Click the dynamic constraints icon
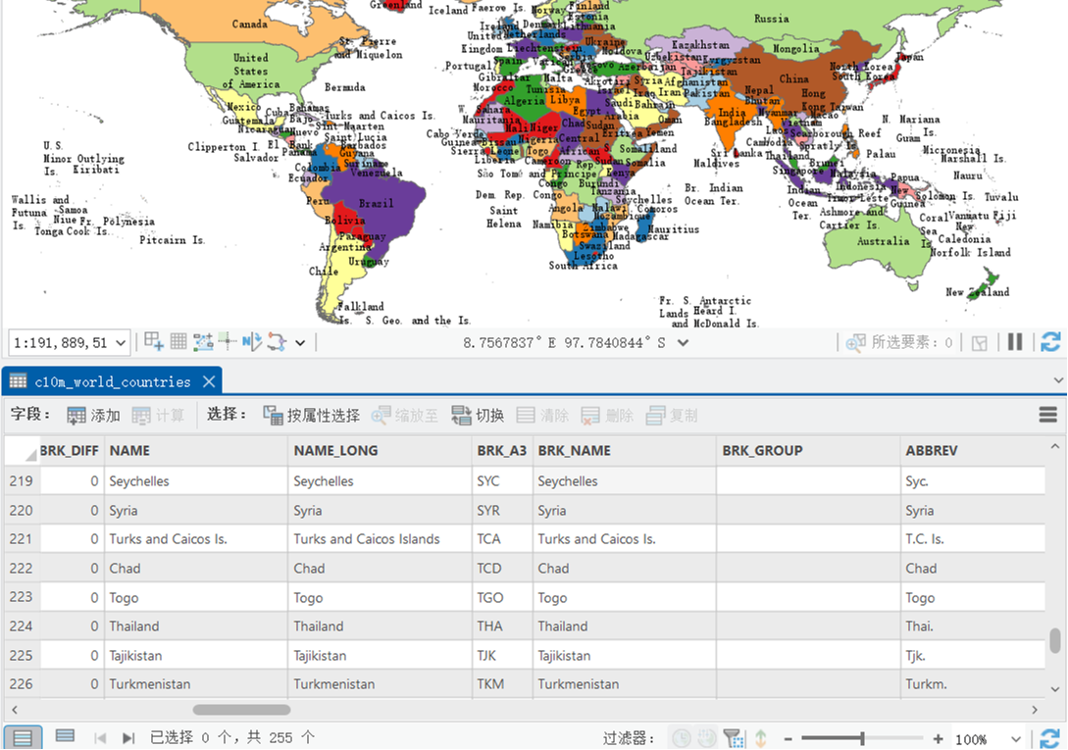The width and height of the screenshot is (1068, 750). click(277, 341)
